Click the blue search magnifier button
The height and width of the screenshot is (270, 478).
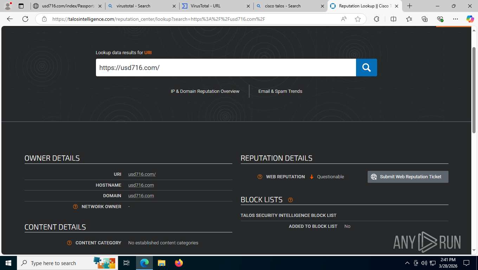tap(366, 67)
